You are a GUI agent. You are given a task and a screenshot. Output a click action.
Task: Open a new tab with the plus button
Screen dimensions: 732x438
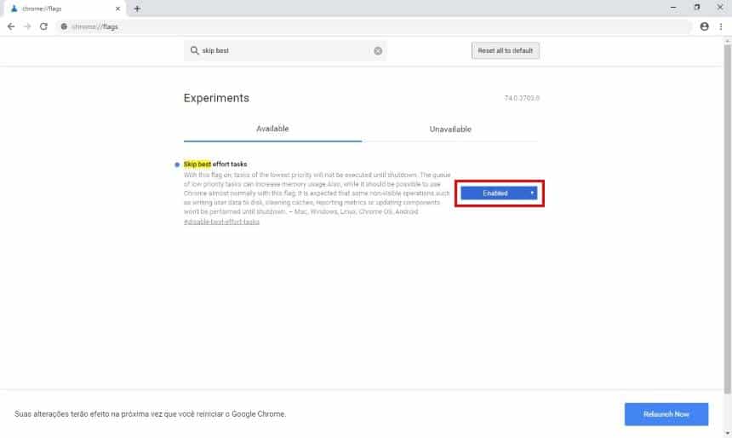tap(137, 9)
